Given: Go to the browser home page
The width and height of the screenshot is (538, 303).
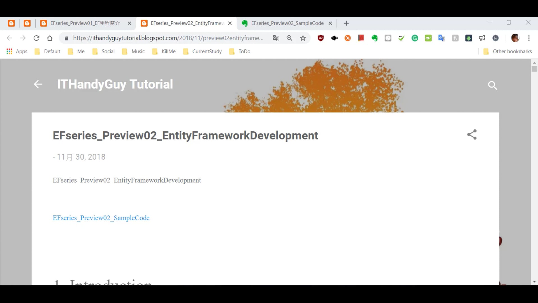Looking at the screenshot, I should coord(50,38).
